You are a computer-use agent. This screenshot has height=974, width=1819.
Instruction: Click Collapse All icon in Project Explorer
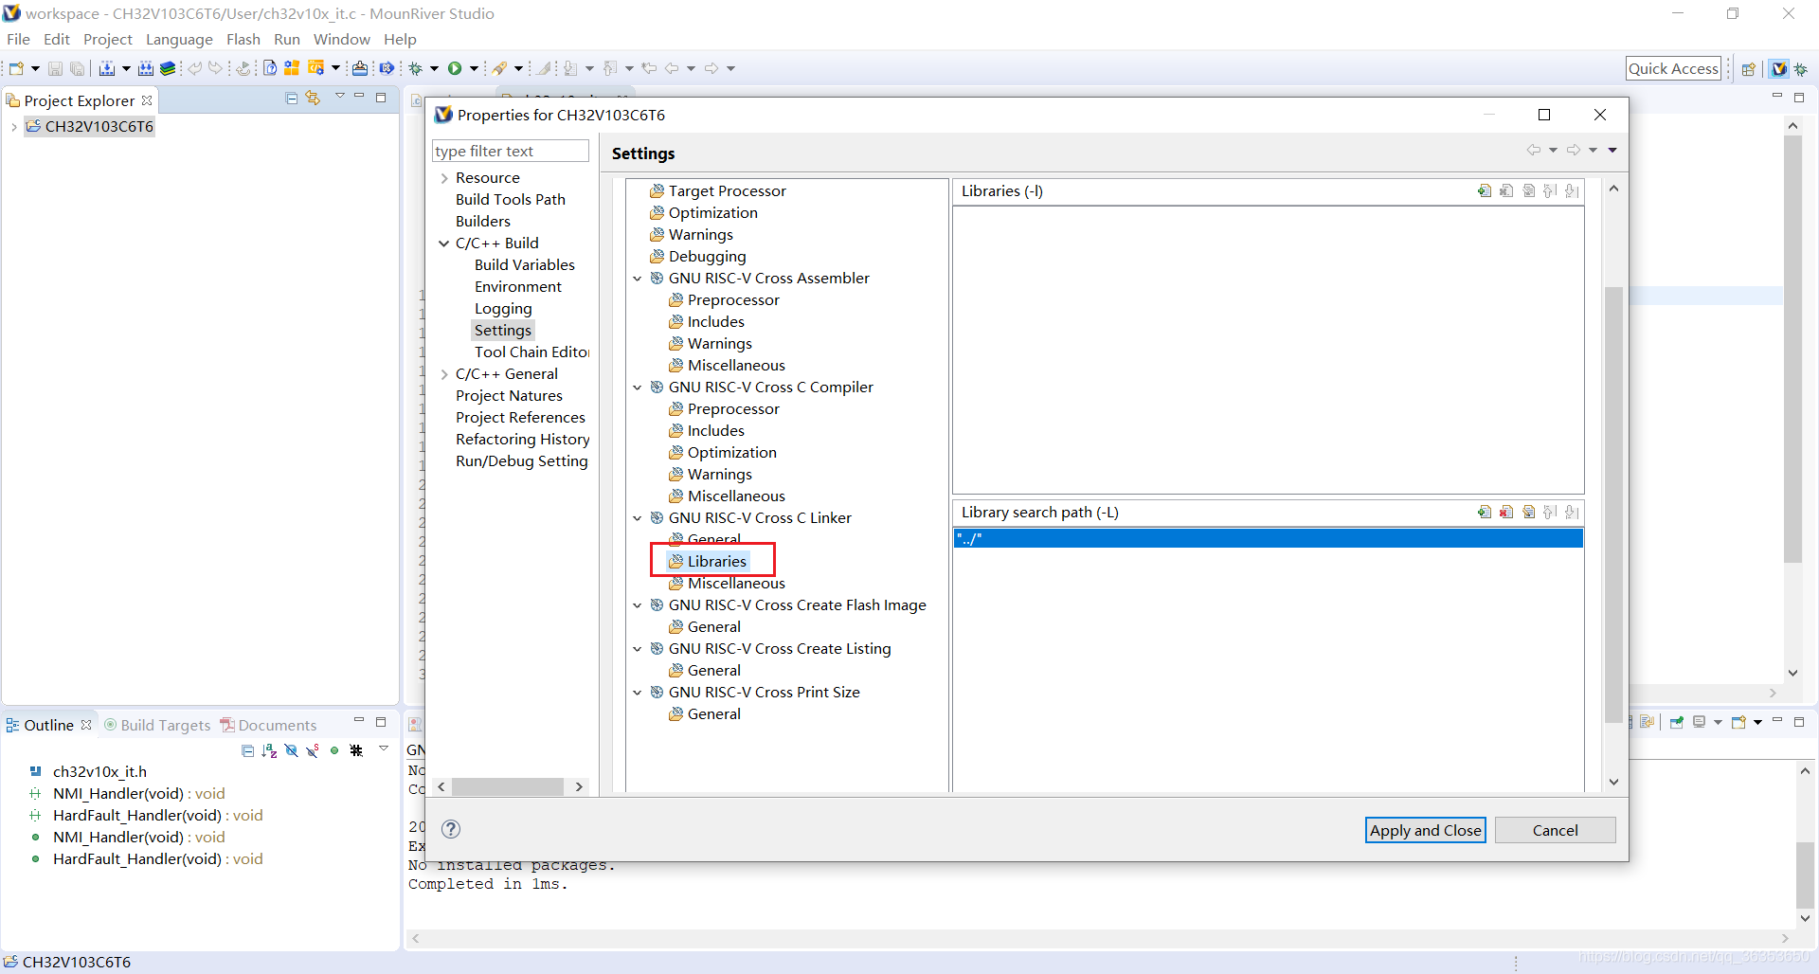click(x=292, y=99)
